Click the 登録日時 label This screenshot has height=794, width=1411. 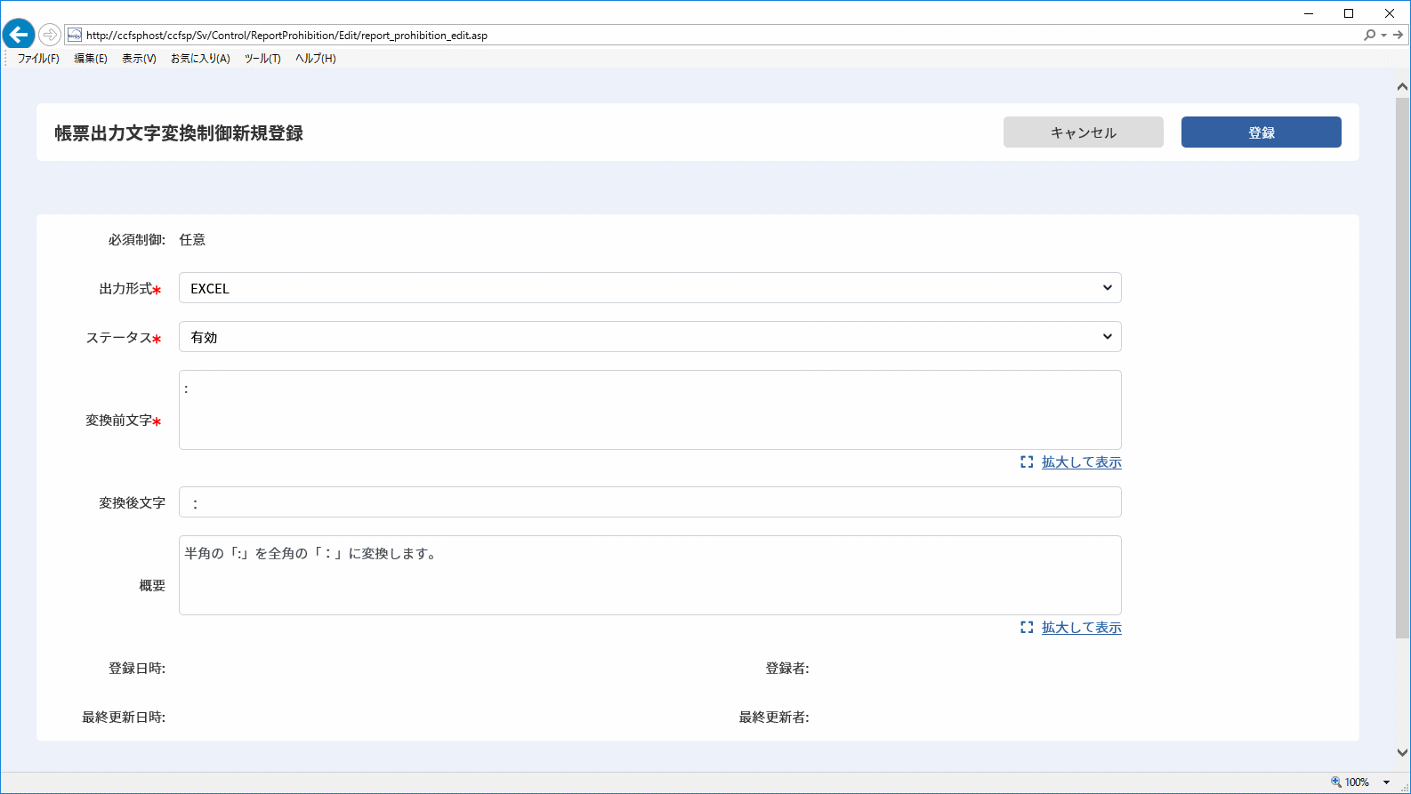(x=137, y=669)
